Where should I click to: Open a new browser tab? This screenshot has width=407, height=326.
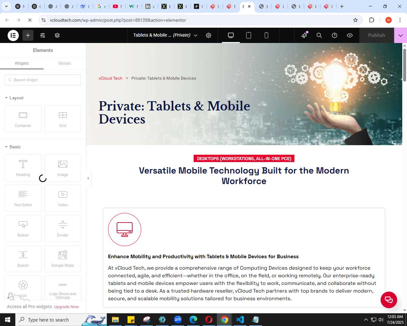pos(342,6)
